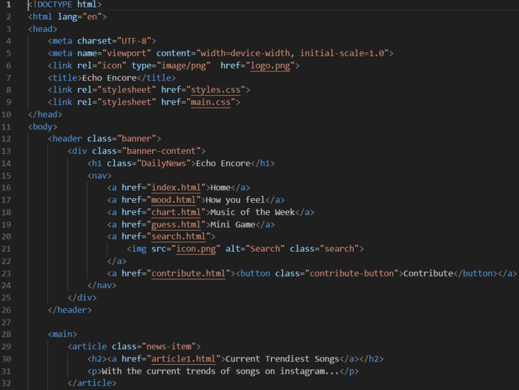
Task: Click the logo.png link in line 6
Action: pyautogui.click(x=270, y=65)
